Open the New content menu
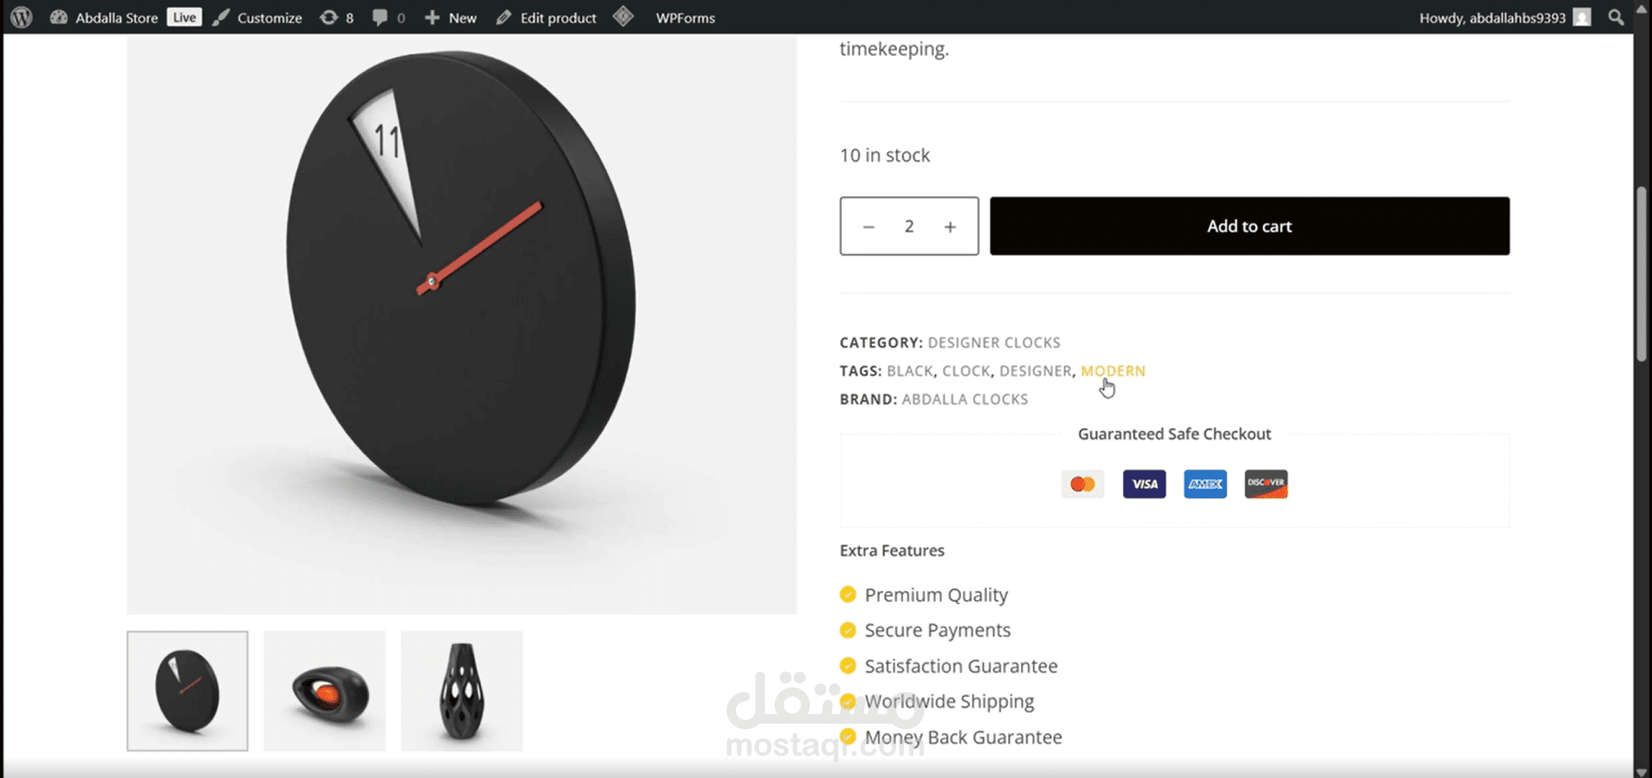The height and width of the screenshot is (778, 1652). click(x=450, y=17)
